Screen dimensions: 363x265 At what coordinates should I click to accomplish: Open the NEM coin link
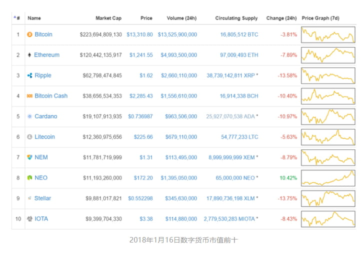(41, 157)
